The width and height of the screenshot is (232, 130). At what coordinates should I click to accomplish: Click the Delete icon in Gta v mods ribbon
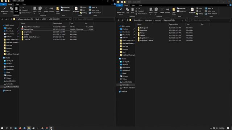click(162, 11)
